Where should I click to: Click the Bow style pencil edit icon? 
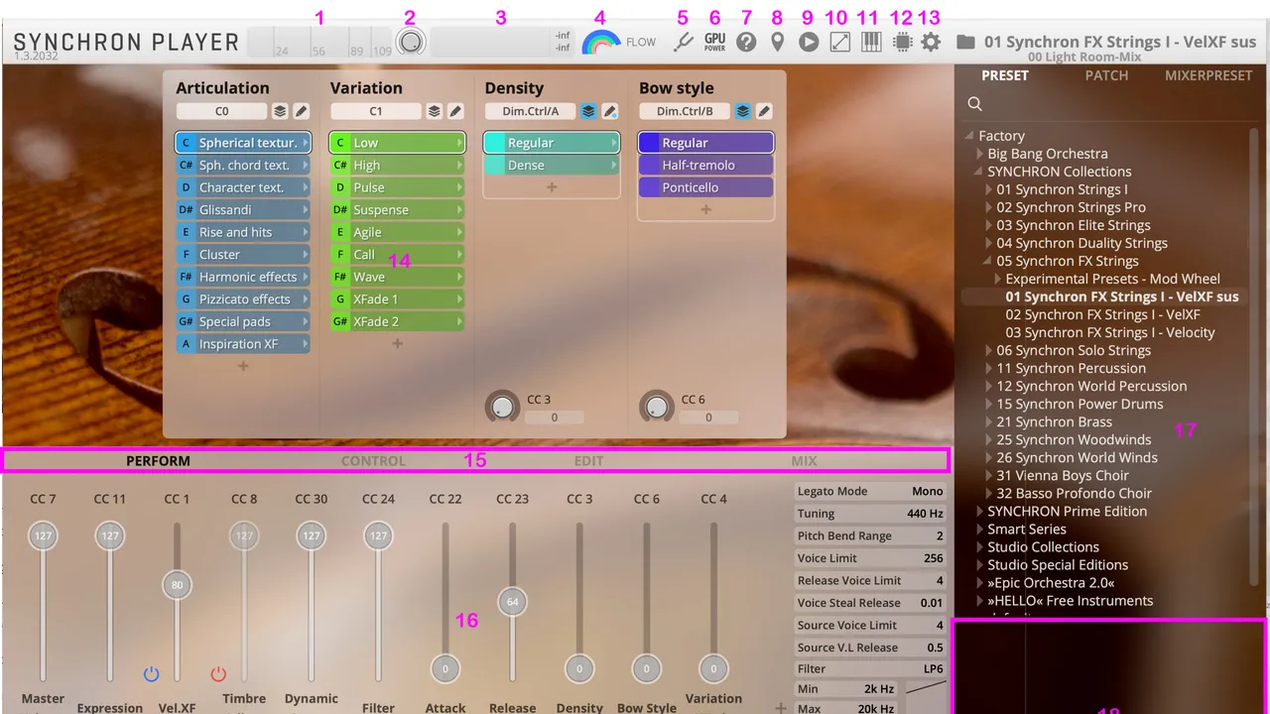764,111
